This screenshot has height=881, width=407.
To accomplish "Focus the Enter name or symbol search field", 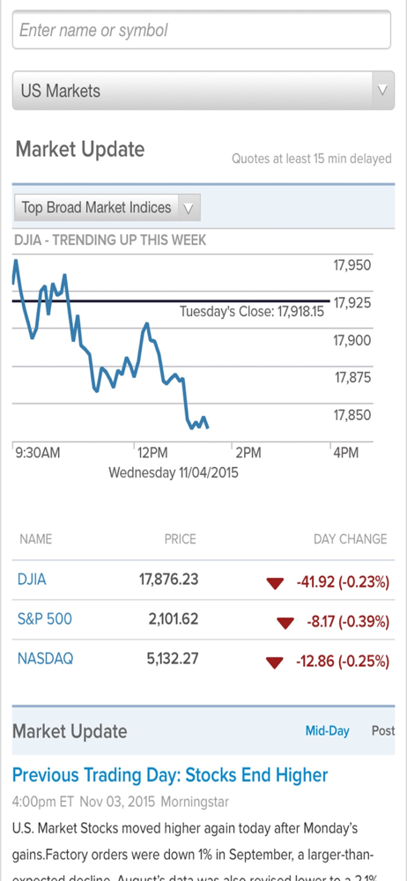I will pyautogui.click(x=202, y=30).
